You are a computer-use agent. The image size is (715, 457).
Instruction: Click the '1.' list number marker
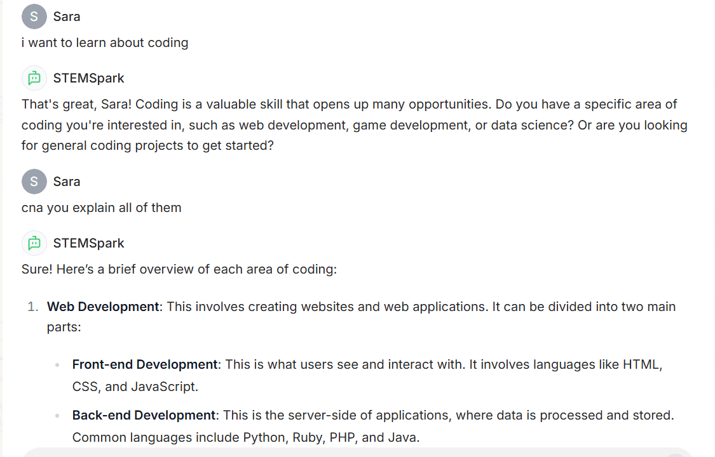click(33, 307)
